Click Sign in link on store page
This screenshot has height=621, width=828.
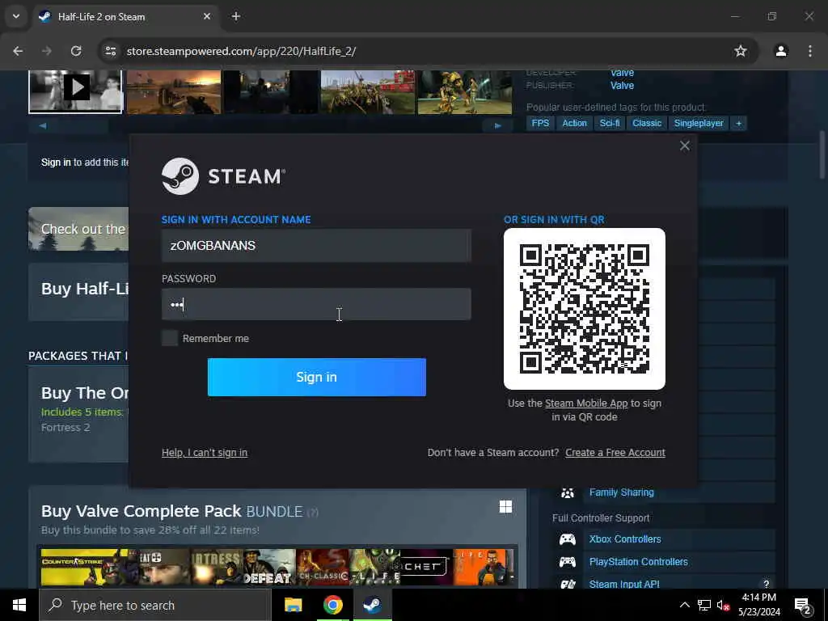click(56, 162)
